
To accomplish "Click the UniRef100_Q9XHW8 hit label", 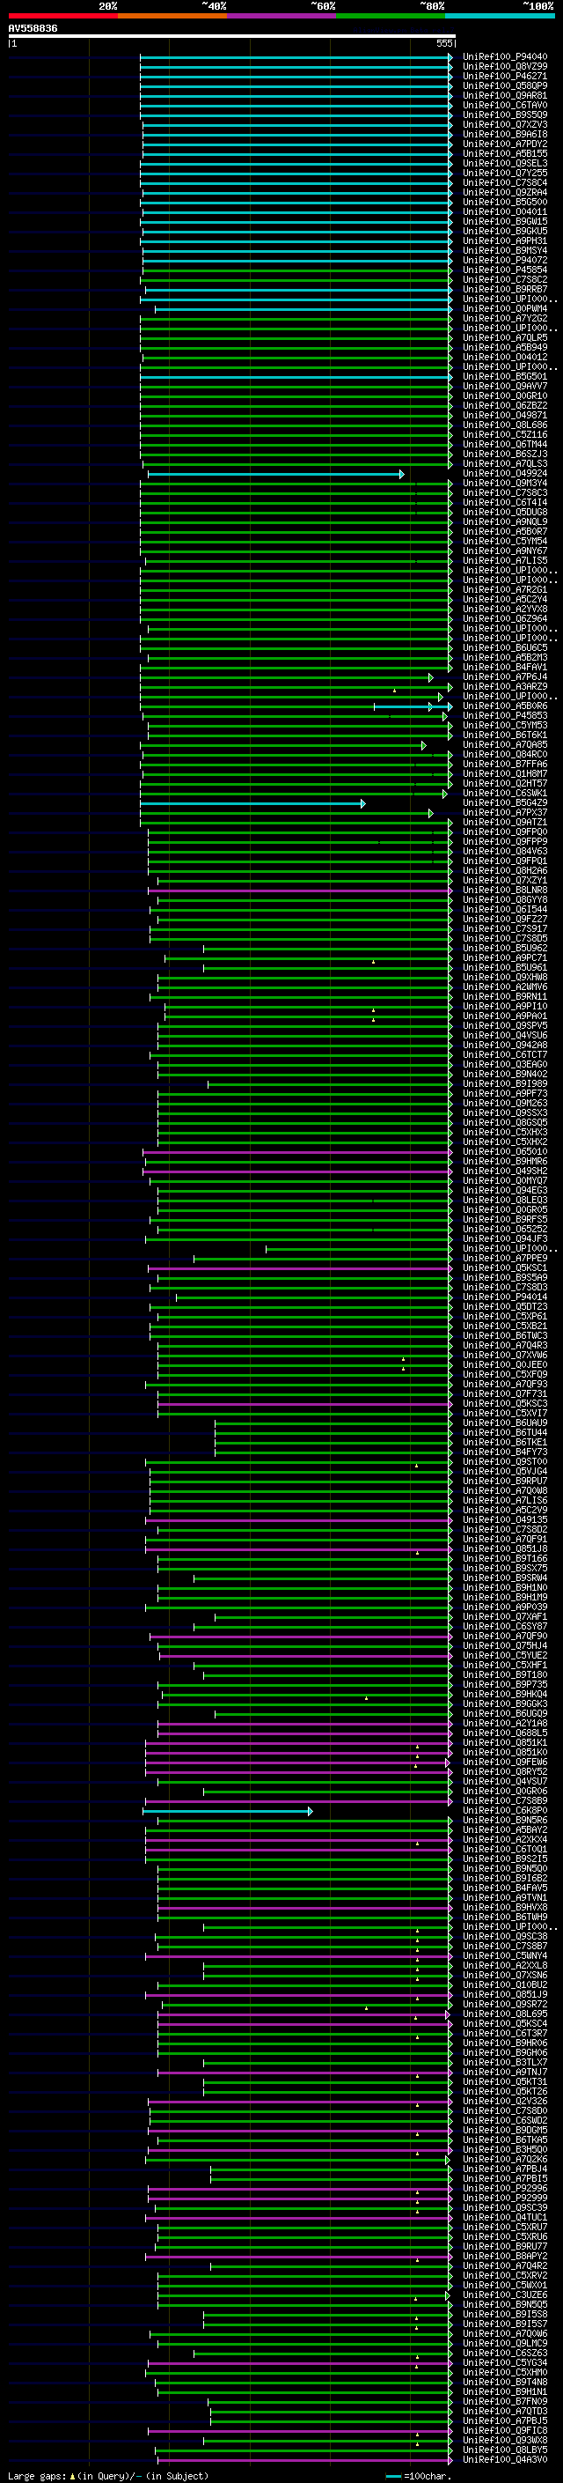I will click(505, 978).
